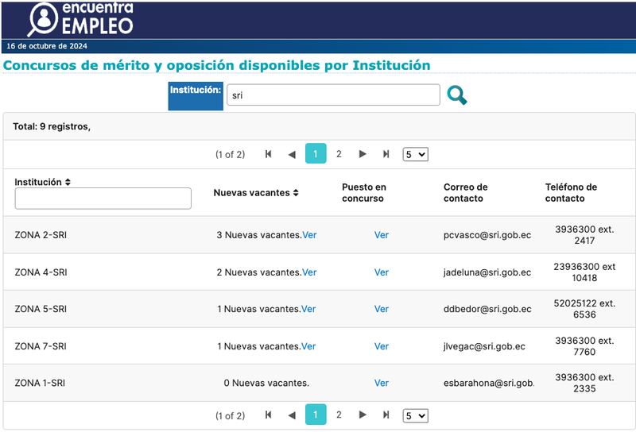Click the ZONA 5-SRI institution cell
The image size is (636, 432).
(41, 309)
